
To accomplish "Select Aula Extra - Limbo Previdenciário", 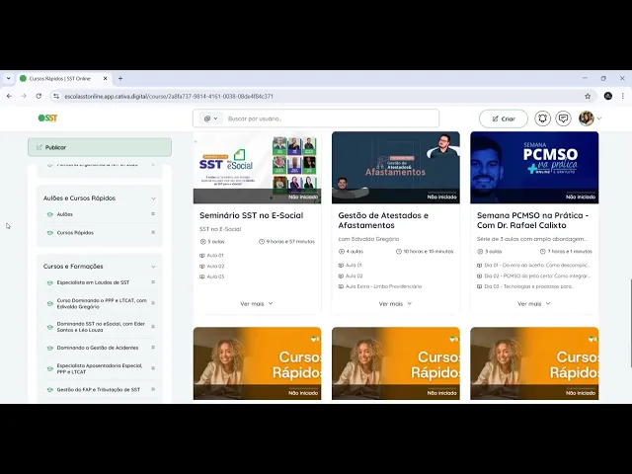I will pos(380,286).
